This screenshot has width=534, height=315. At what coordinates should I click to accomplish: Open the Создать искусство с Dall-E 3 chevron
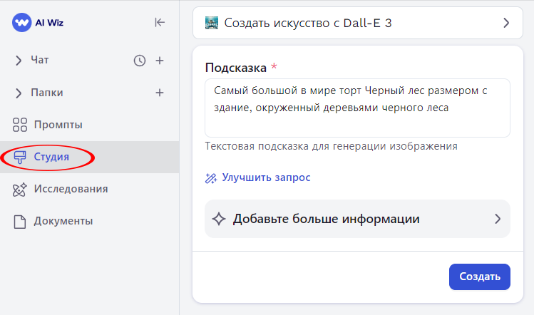click(506, 23)
